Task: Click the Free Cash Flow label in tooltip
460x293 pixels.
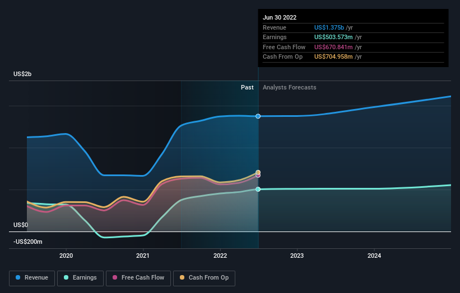Action: tap(284, 47)
